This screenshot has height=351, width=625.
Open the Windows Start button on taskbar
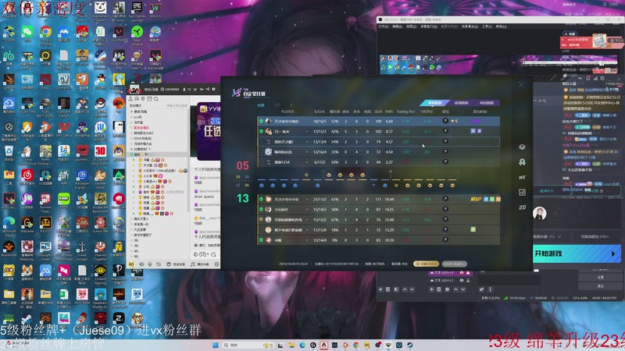(216, 345)
